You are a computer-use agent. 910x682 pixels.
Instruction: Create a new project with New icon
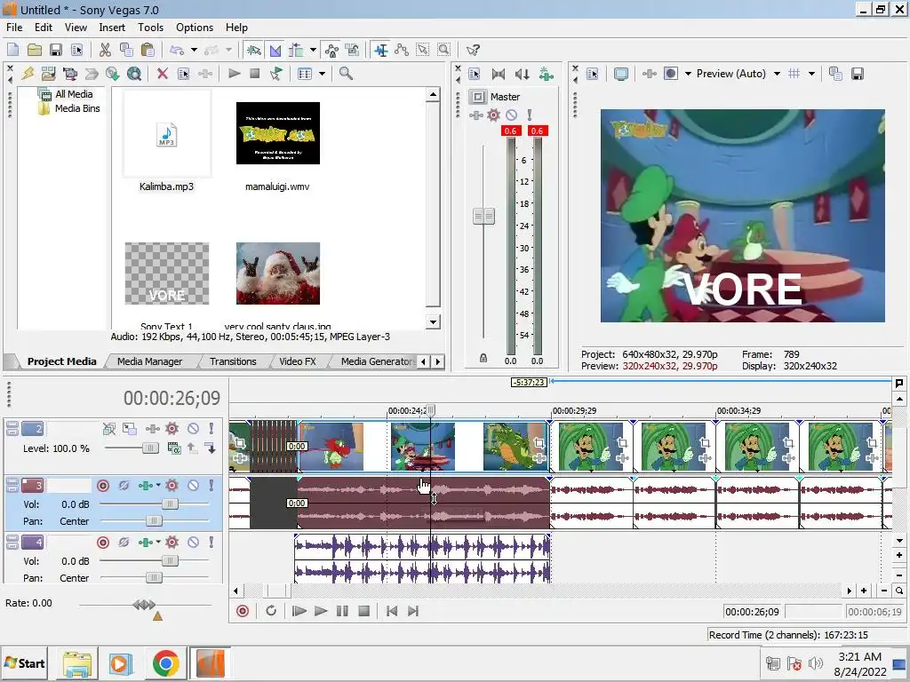click(12, 50)
